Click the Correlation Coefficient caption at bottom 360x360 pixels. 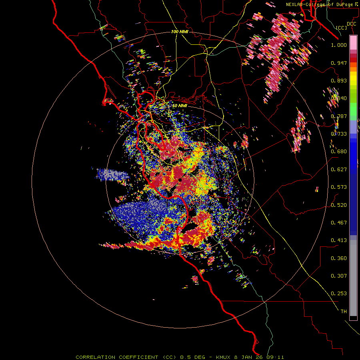[180, 357]
